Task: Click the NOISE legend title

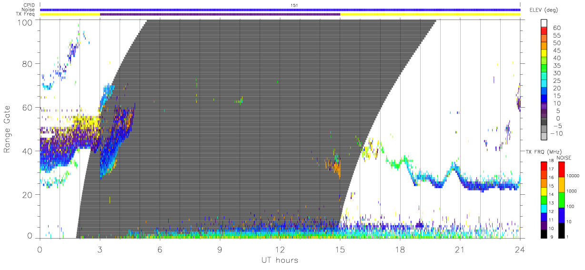Action: coord(564,158)
